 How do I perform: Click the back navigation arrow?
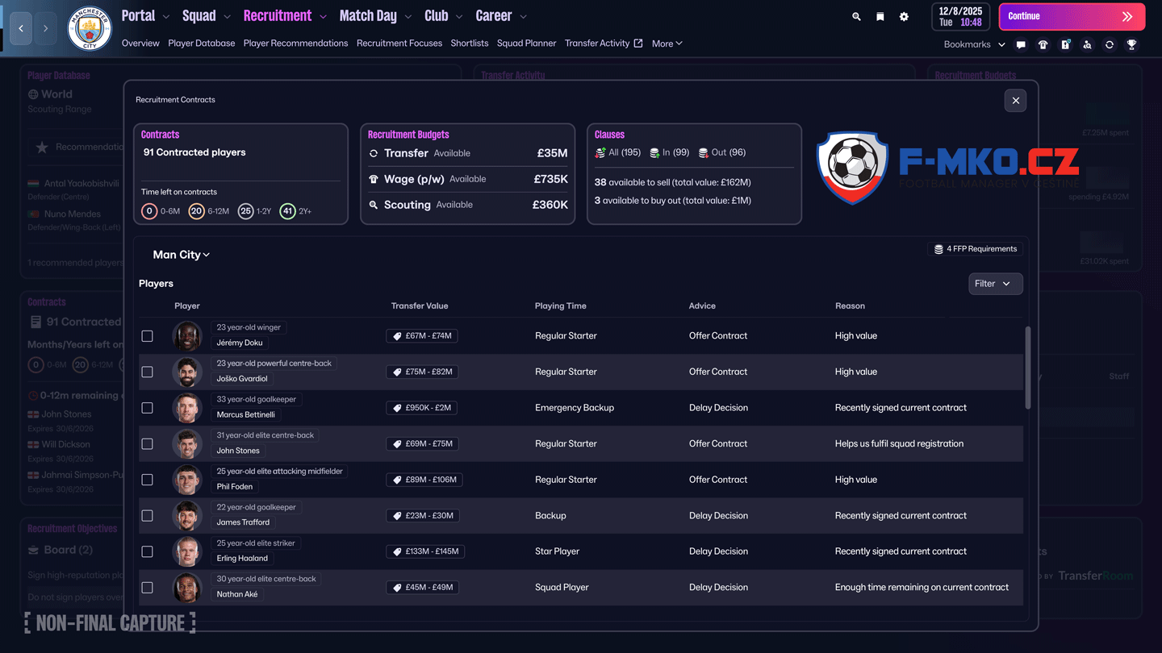coord(21,28)
